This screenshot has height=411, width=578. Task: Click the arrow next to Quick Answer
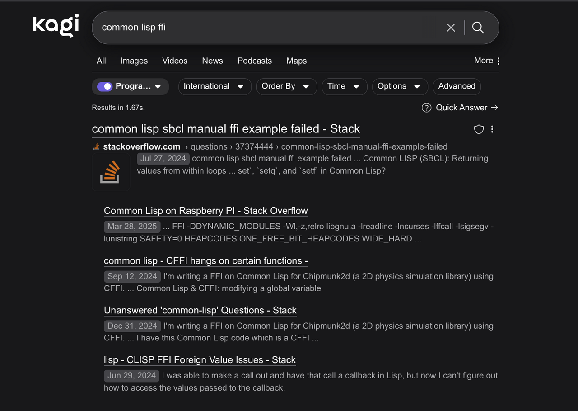pyautogui.click(x=494, y=108)
